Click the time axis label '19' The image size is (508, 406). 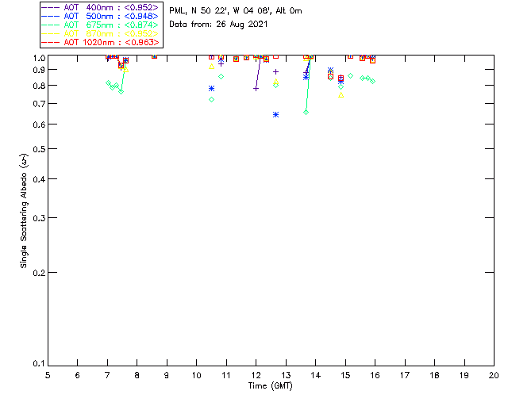(464, 375)
